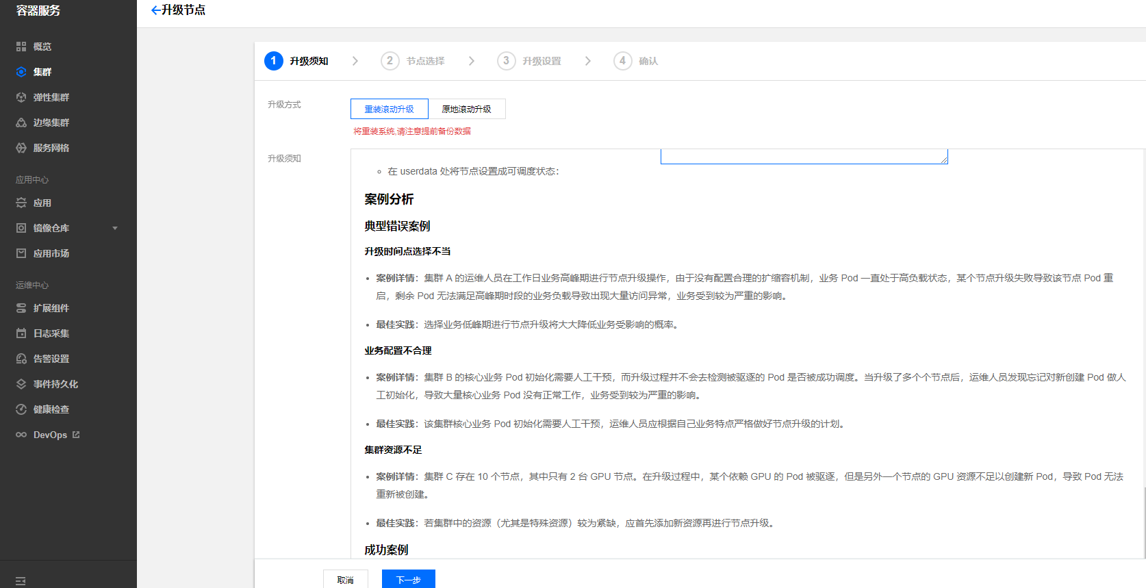Go back using the arrow beside 升级节点
The height and width of the screenshot is (588, 1146).
pyautogui.click(x=155, y=10)
